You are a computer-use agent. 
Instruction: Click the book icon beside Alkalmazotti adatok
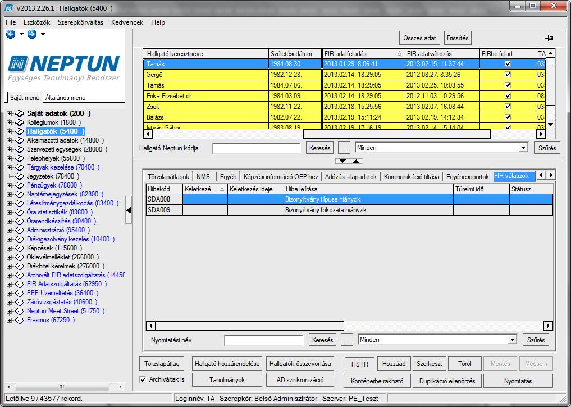click(x=20, y=140)
